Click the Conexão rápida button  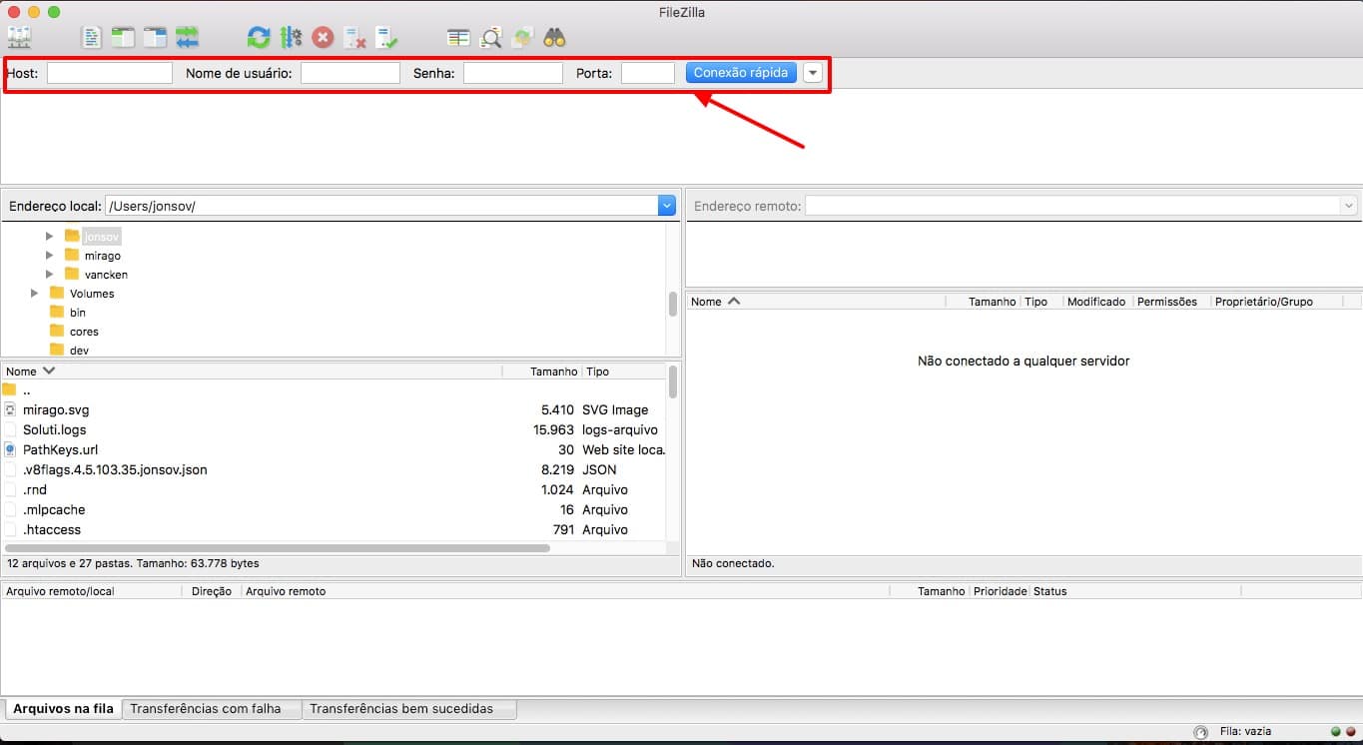741,73
